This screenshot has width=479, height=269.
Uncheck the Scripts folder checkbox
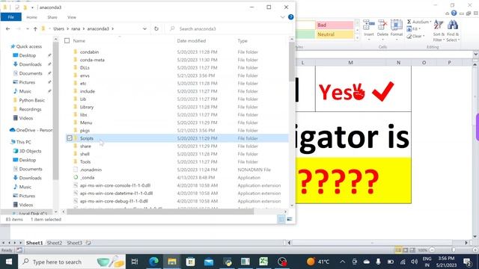pyautogui.click(x=70, y=138)
